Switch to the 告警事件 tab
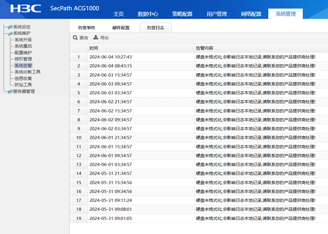 [x=87, y=28]
